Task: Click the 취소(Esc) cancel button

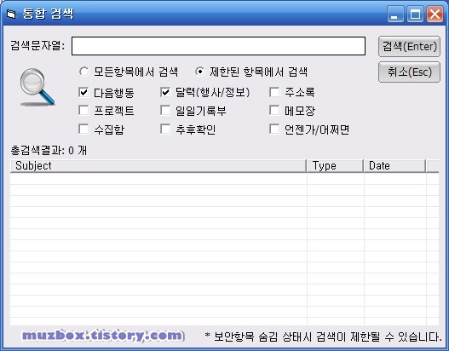Action: (x=409, y=72)
